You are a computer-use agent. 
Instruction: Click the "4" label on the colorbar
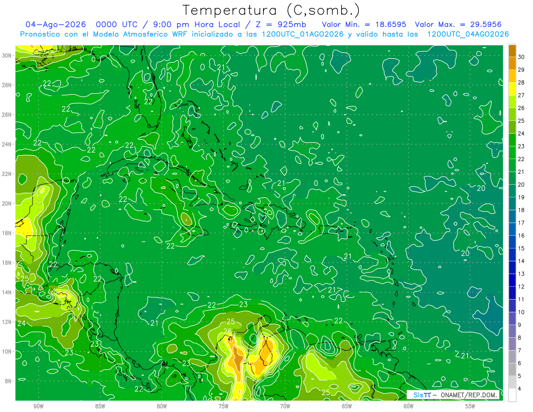520,389
